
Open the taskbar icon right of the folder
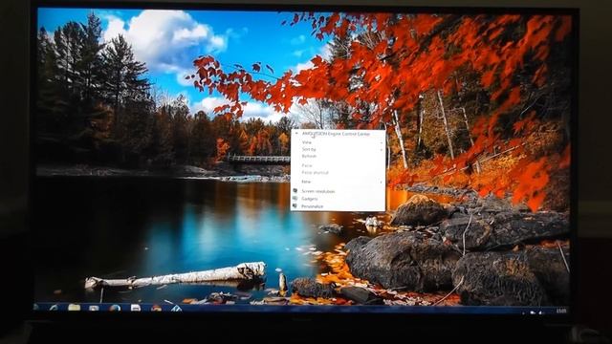pyautogui.click(x=94, y=308)
